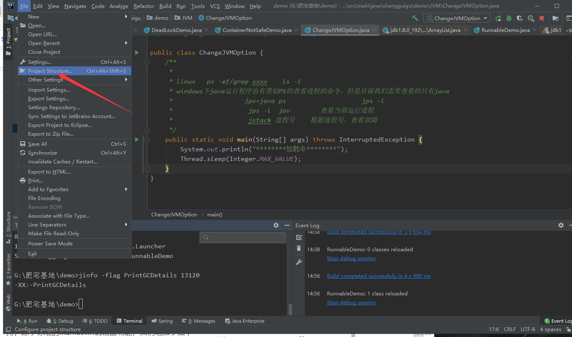
Task: Click the terminal search input field
Action: [243, 237]
